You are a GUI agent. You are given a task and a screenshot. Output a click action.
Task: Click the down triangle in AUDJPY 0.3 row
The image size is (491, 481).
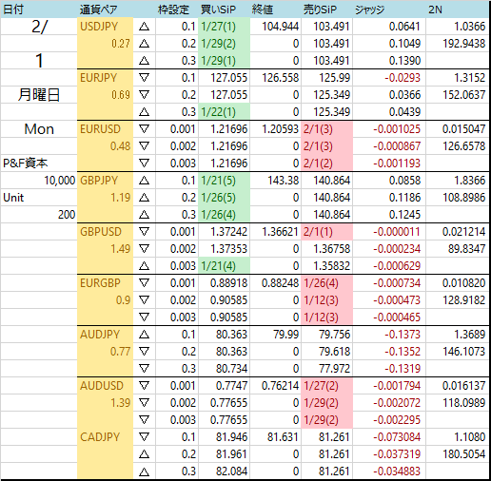(x=145, y=369)
